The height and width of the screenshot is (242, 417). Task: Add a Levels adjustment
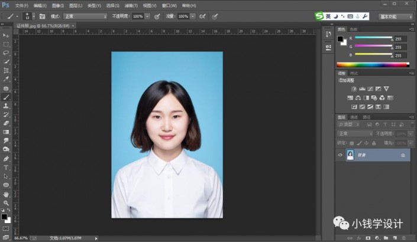(362, 89)
